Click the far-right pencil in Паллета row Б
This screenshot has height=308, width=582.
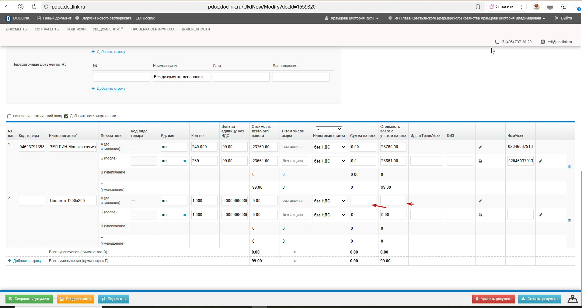[541, 215]
